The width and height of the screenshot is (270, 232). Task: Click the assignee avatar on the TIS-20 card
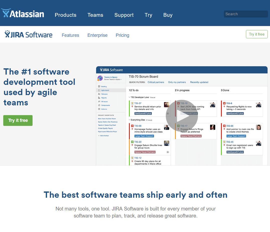[167, 143]
